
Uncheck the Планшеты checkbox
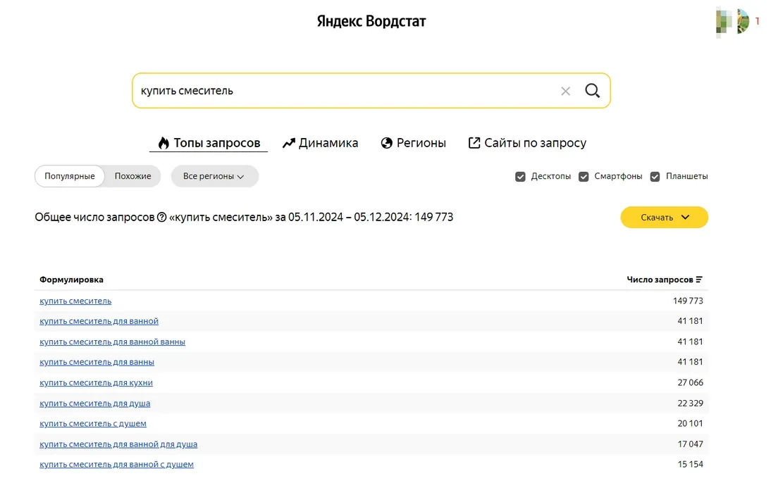[x=655, y=177]
